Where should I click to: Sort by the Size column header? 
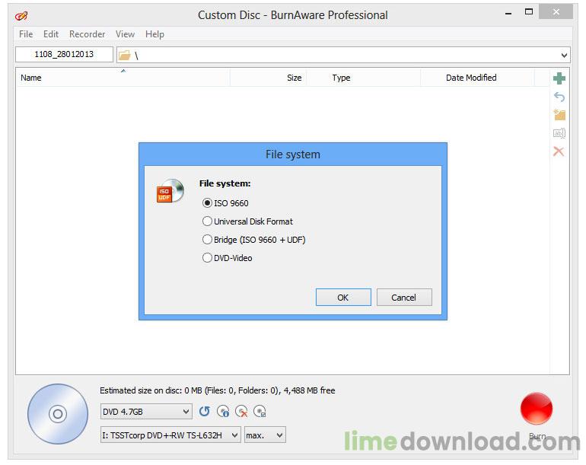[x=268, y=78]
